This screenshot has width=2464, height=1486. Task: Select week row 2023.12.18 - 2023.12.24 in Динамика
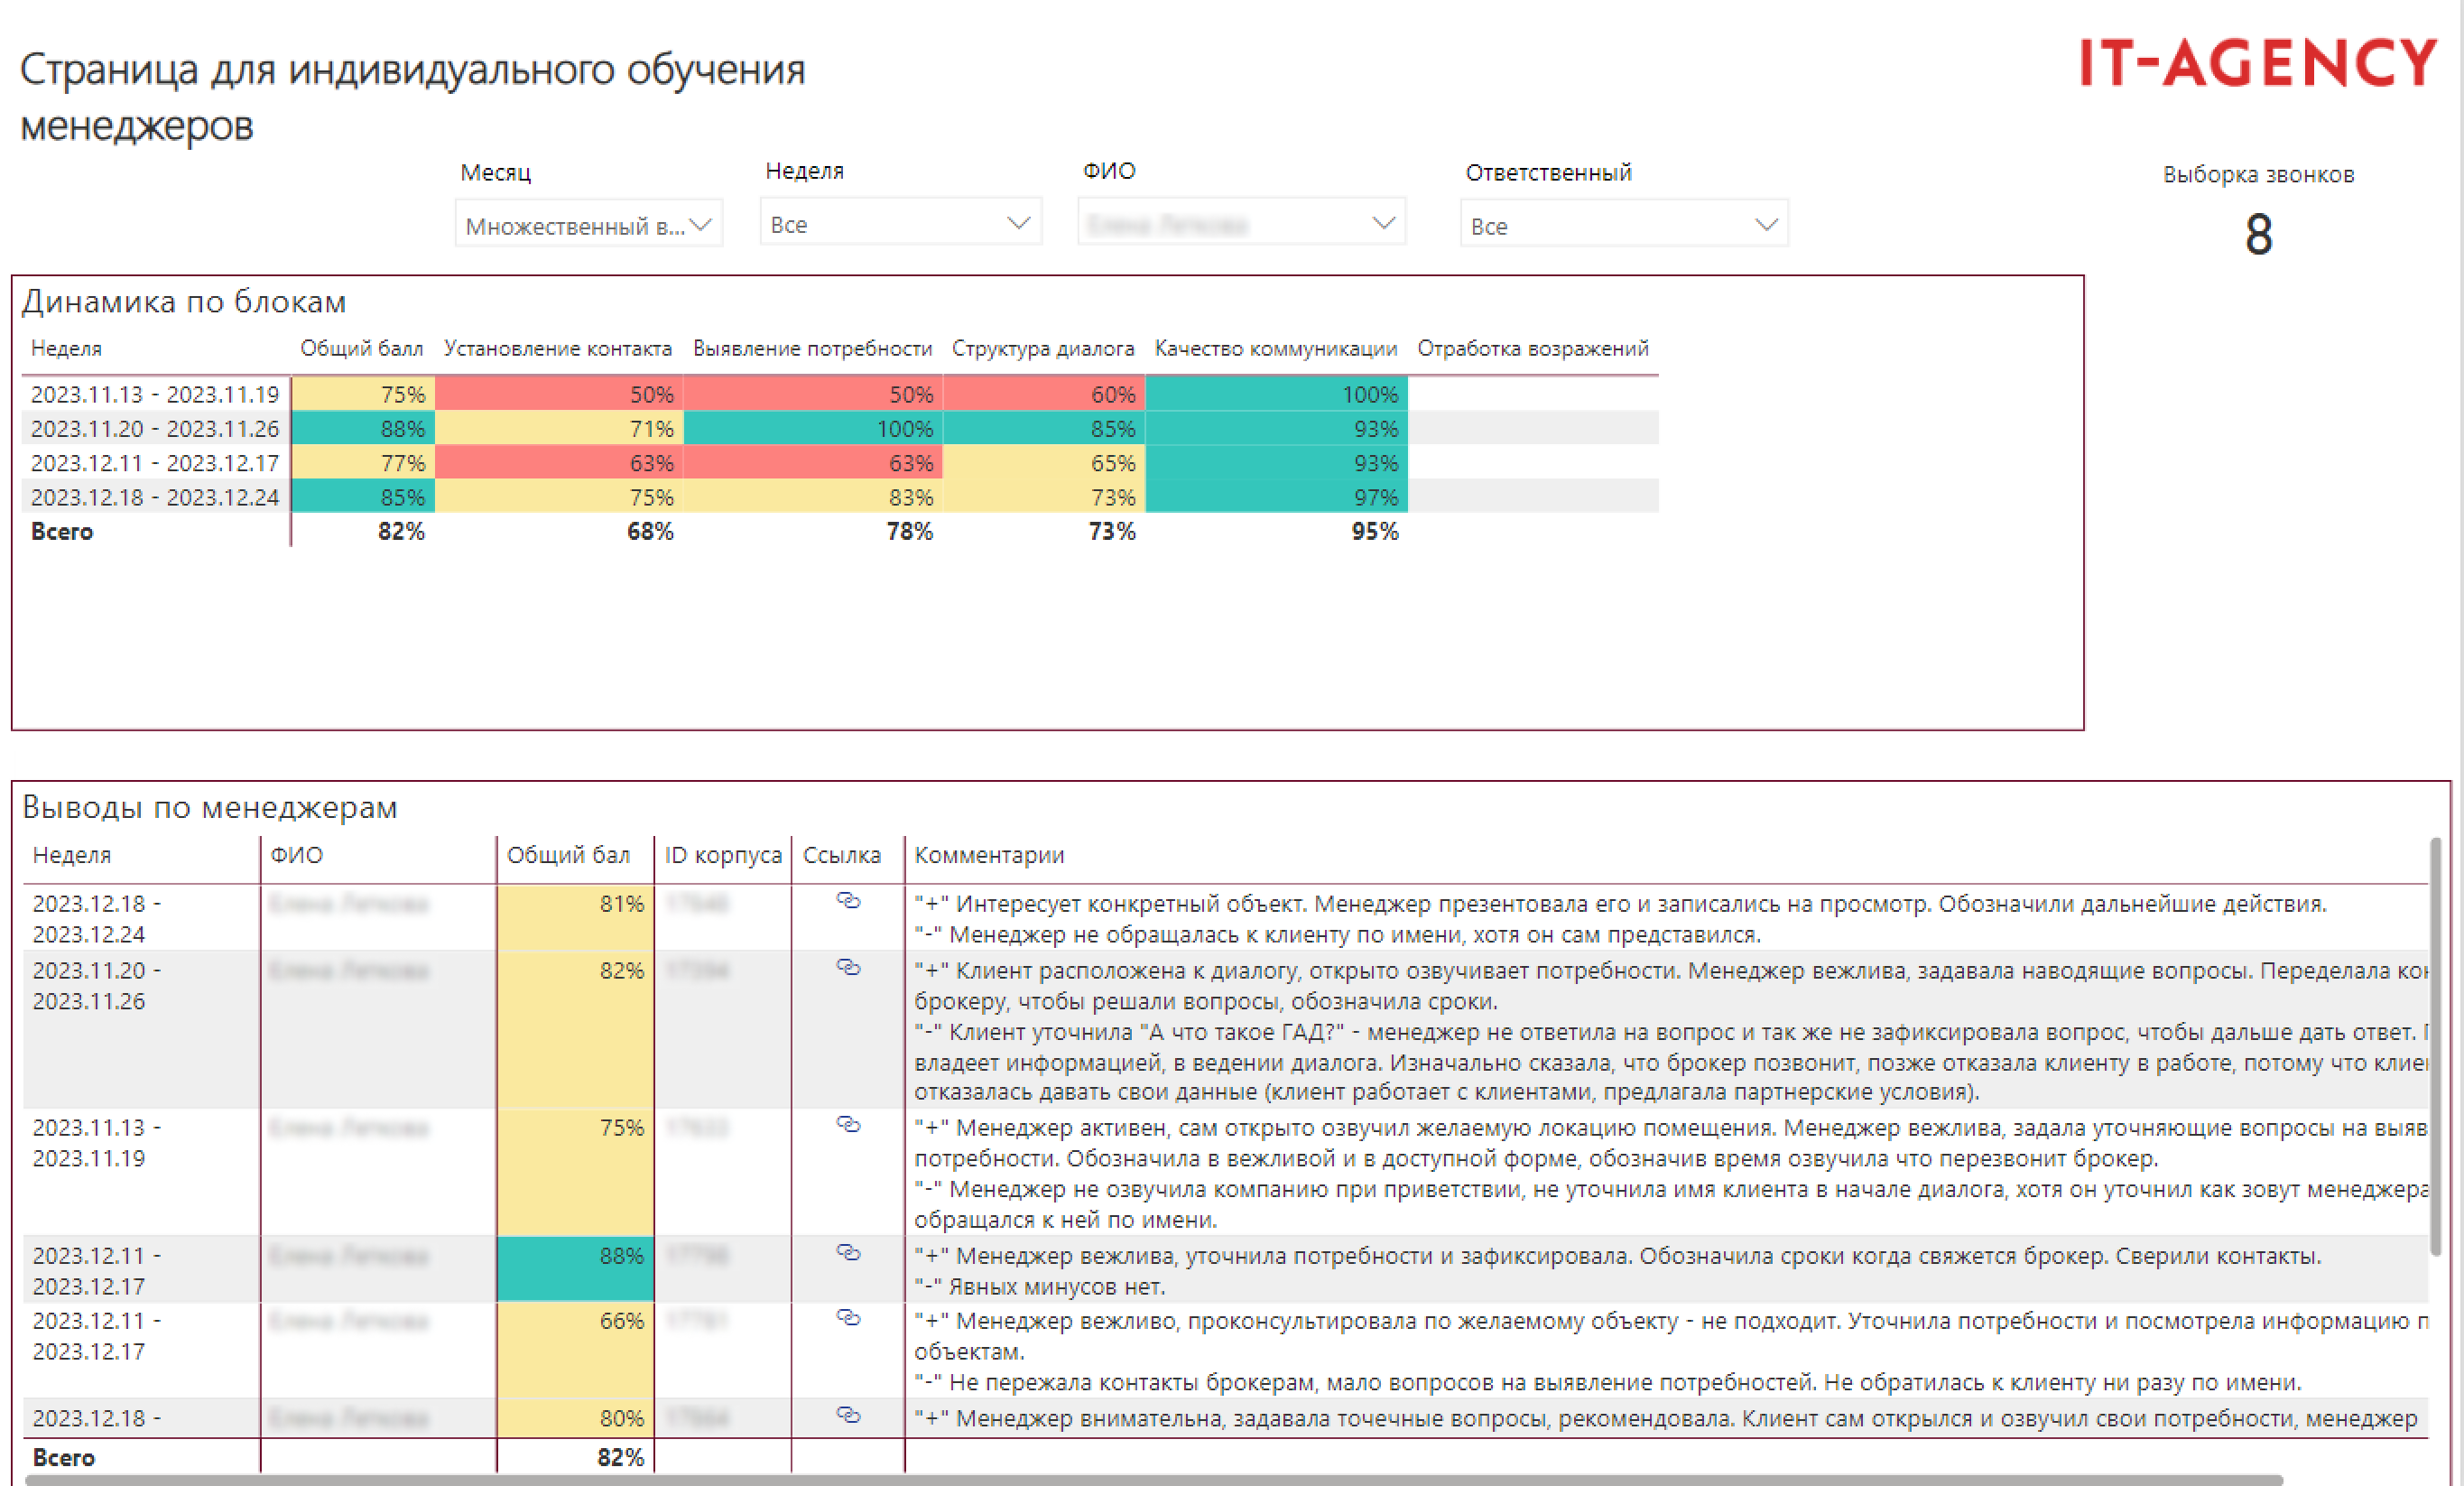tap(155, 497)
